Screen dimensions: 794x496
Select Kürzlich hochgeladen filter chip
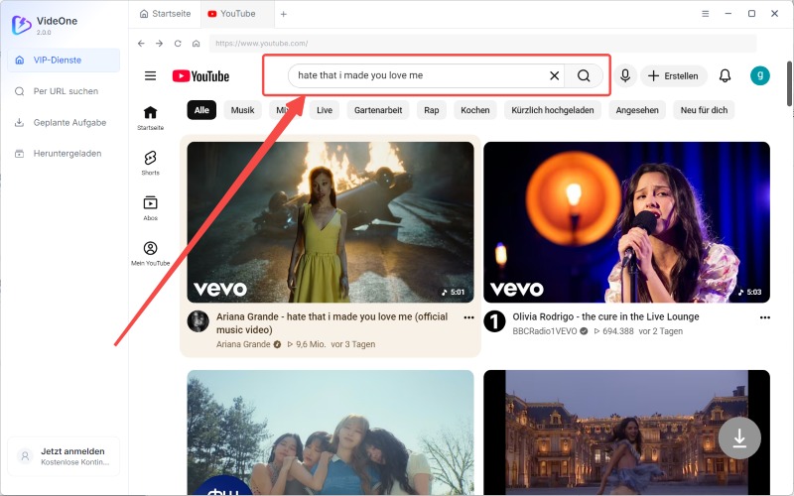tap(553, 110)
